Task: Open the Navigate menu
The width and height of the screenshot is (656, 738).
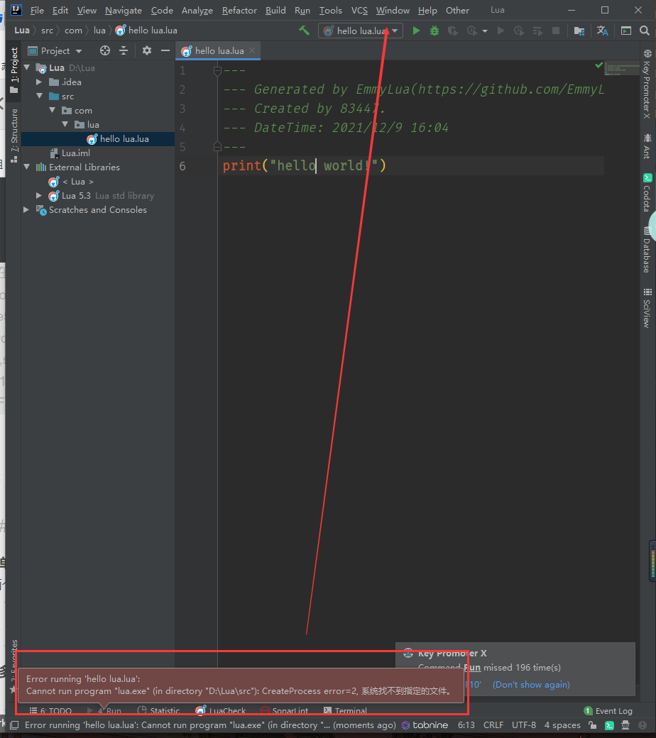Action: tap(124, 11)
